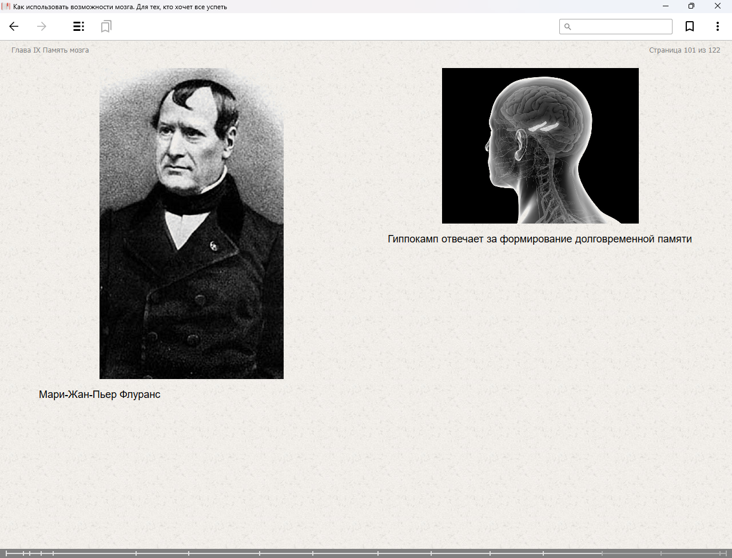The width and height of the screenshot is (732, 558).
Task: Click the caption about 'Гиппокамп' memory
Action: 539,239
